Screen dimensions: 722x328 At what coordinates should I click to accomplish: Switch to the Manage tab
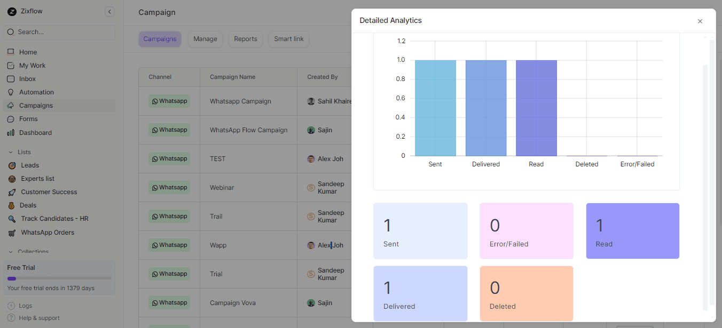[205, 38]
